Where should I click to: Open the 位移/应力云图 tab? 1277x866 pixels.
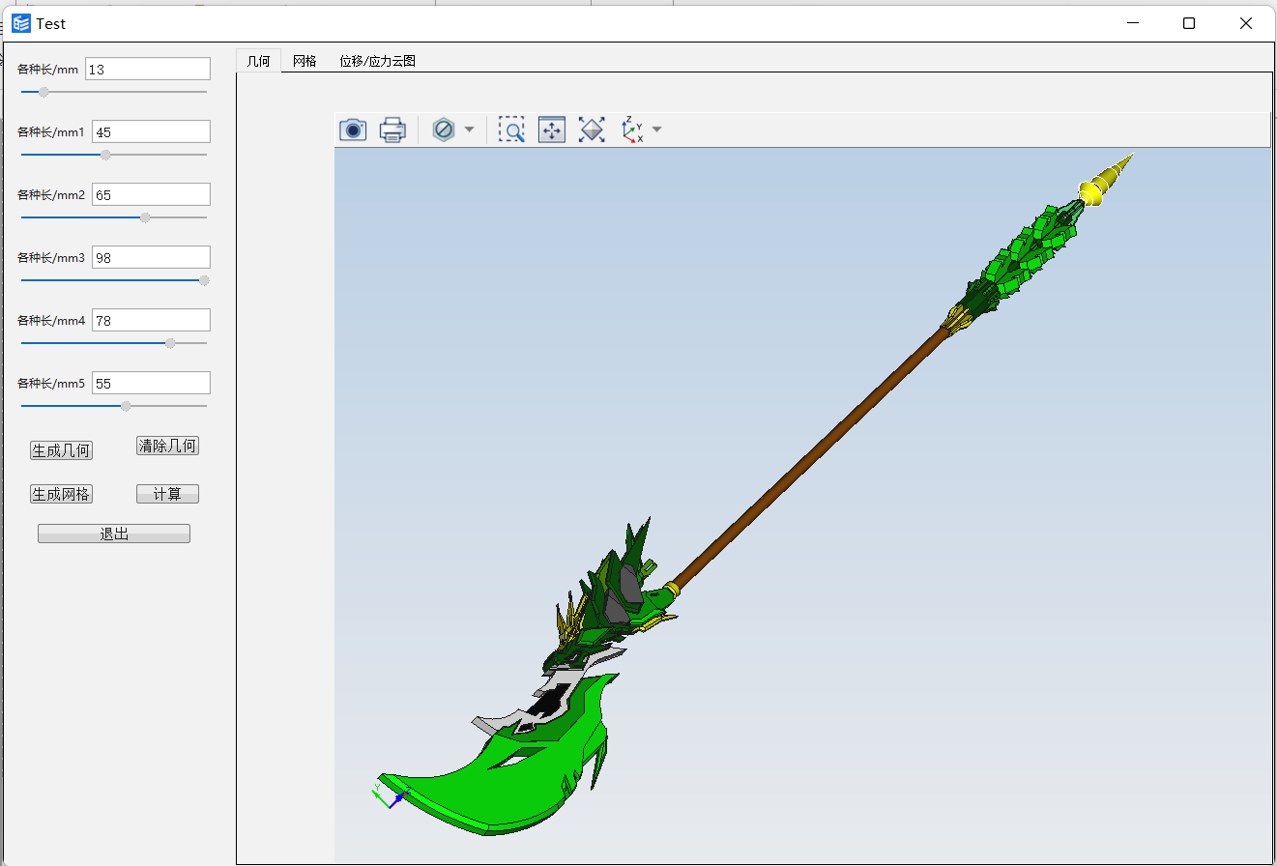pos(378,61)
